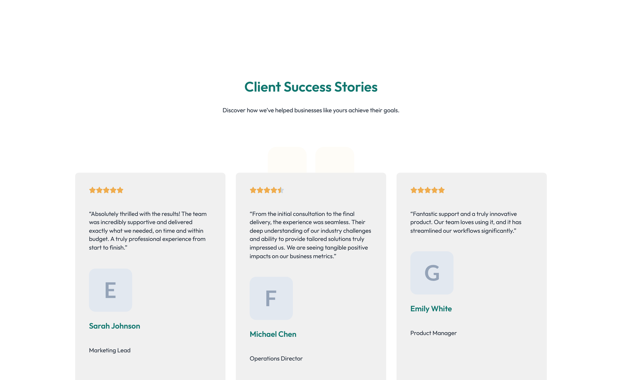622x380 pixels.
Task: Click the subtitle below the main heading
Action: tap(311, 110)
